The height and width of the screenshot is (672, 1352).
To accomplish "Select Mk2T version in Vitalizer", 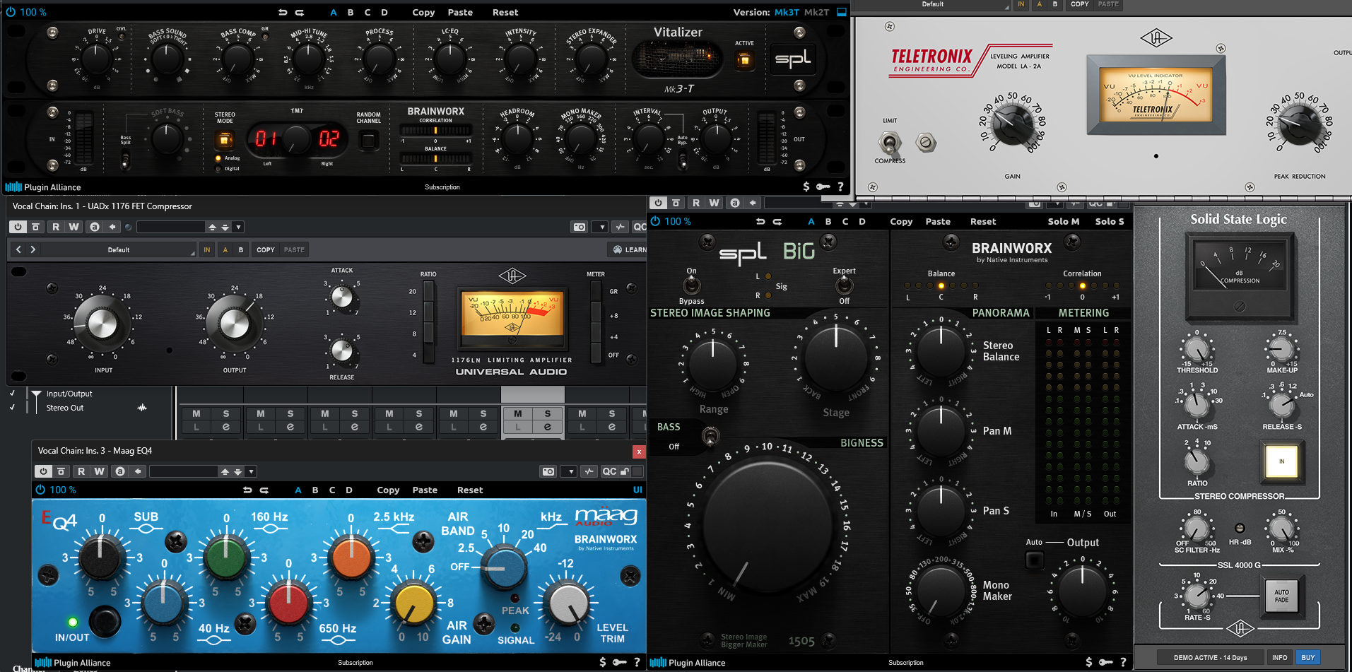I will tap(816, 12).
